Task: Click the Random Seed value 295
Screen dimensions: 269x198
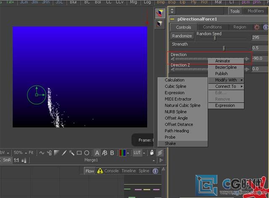Action: [x=260, y=37]
